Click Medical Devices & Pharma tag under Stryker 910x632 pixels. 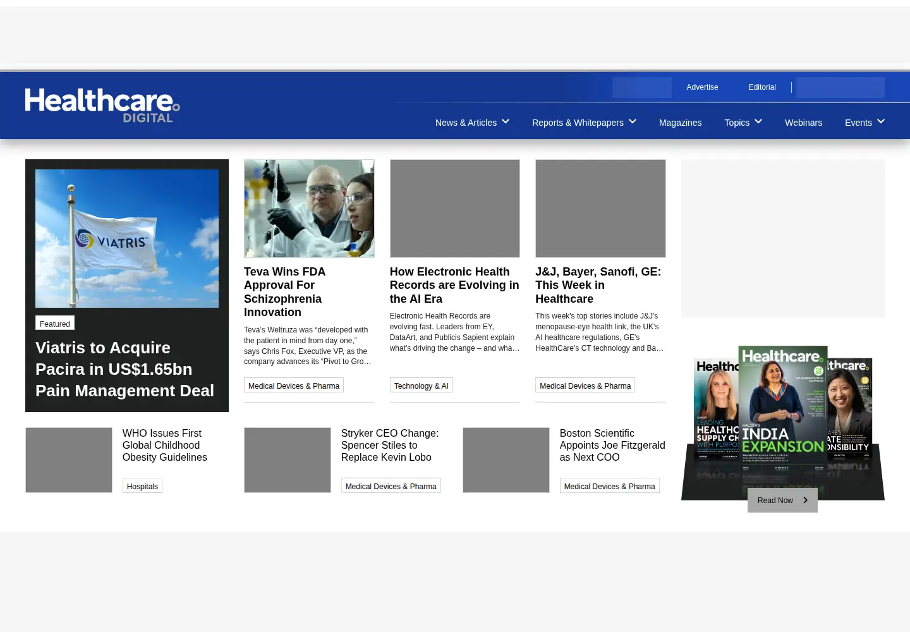(391, 486)
